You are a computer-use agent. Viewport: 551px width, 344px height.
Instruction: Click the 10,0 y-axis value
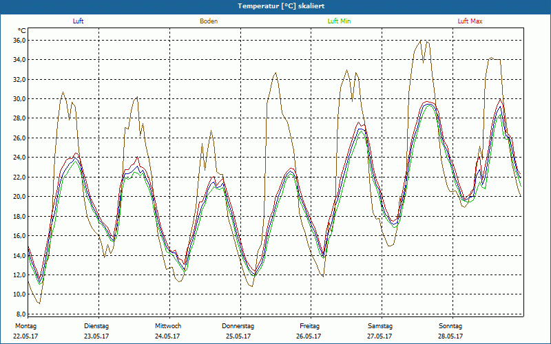20,294
